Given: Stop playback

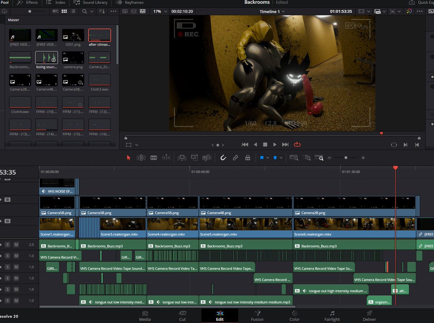Looking at the screenshot, I should [265, 144].
